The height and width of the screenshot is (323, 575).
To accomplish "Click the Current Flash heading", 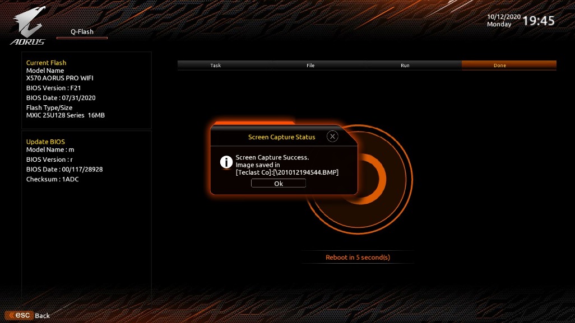I will tap(46, 63).
